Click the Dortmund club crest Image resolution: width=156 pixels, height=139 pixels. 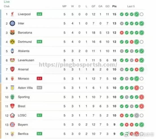(x=12, y=42)
